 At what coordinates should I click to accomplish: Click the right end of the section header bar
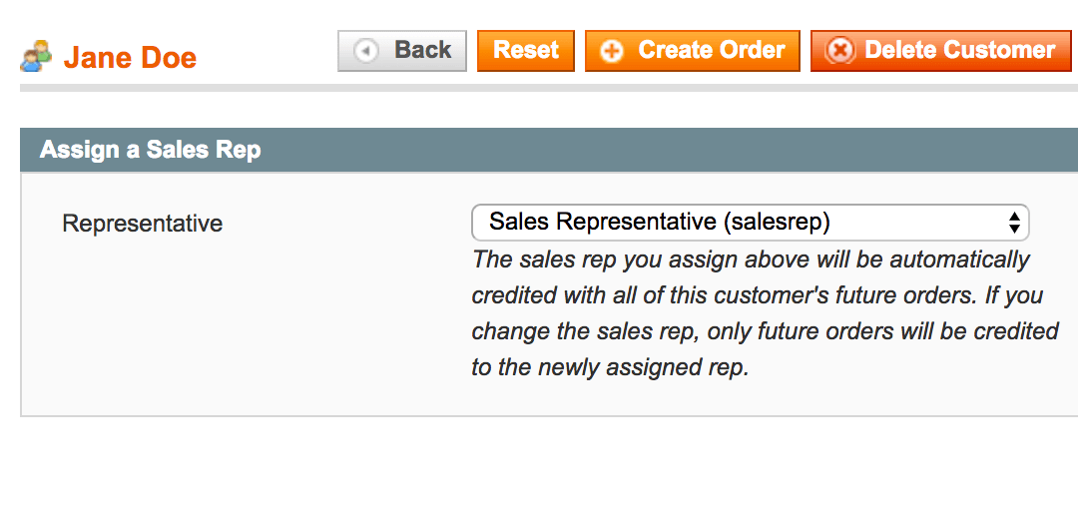(1038, 151)
